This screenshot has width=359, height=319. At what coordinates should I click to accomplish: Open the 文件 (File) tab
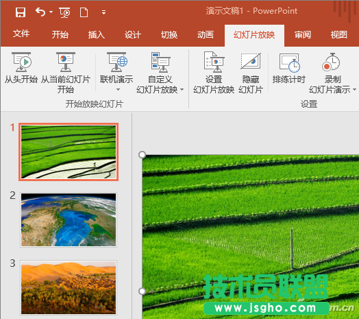[21, 34]
